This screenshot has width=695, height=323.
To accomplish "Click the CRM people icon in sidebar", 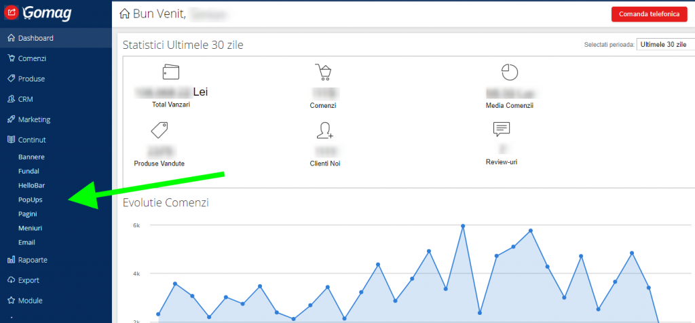I will [x=12, y=99].
